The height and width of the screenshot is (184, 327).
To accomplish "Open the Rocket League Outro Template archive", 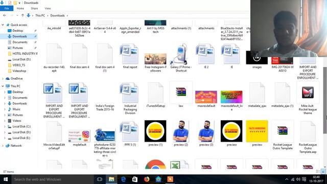I will click(283, 131).
